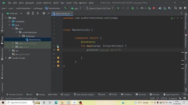Open the VCS menu

pyautogui.click(x=75, y=3)
